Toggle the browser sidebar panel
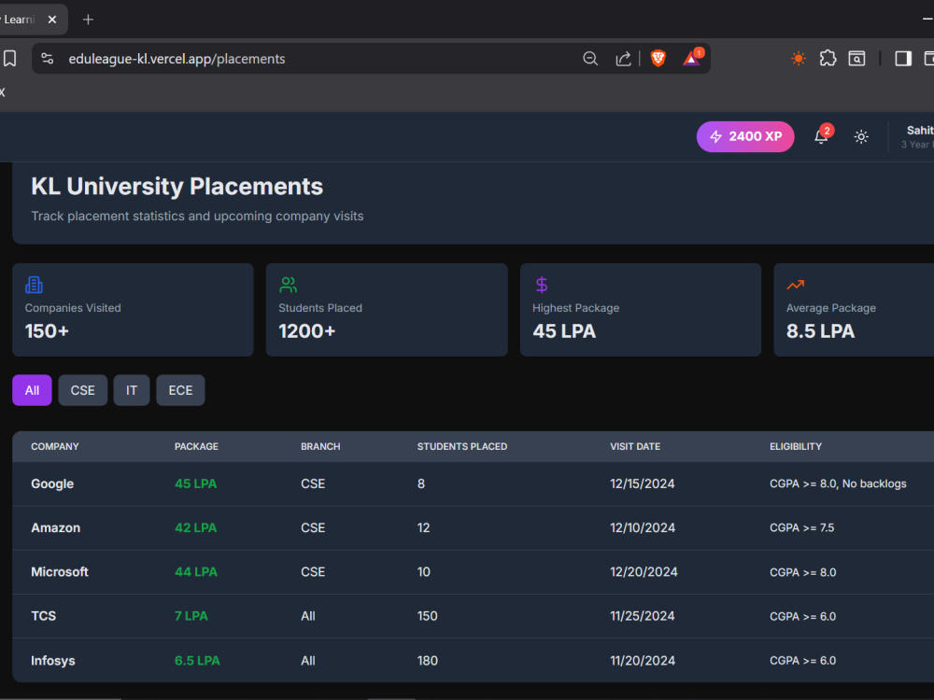Image resolution: width=934 pixels, height=700 pixels. click(903, 58)
